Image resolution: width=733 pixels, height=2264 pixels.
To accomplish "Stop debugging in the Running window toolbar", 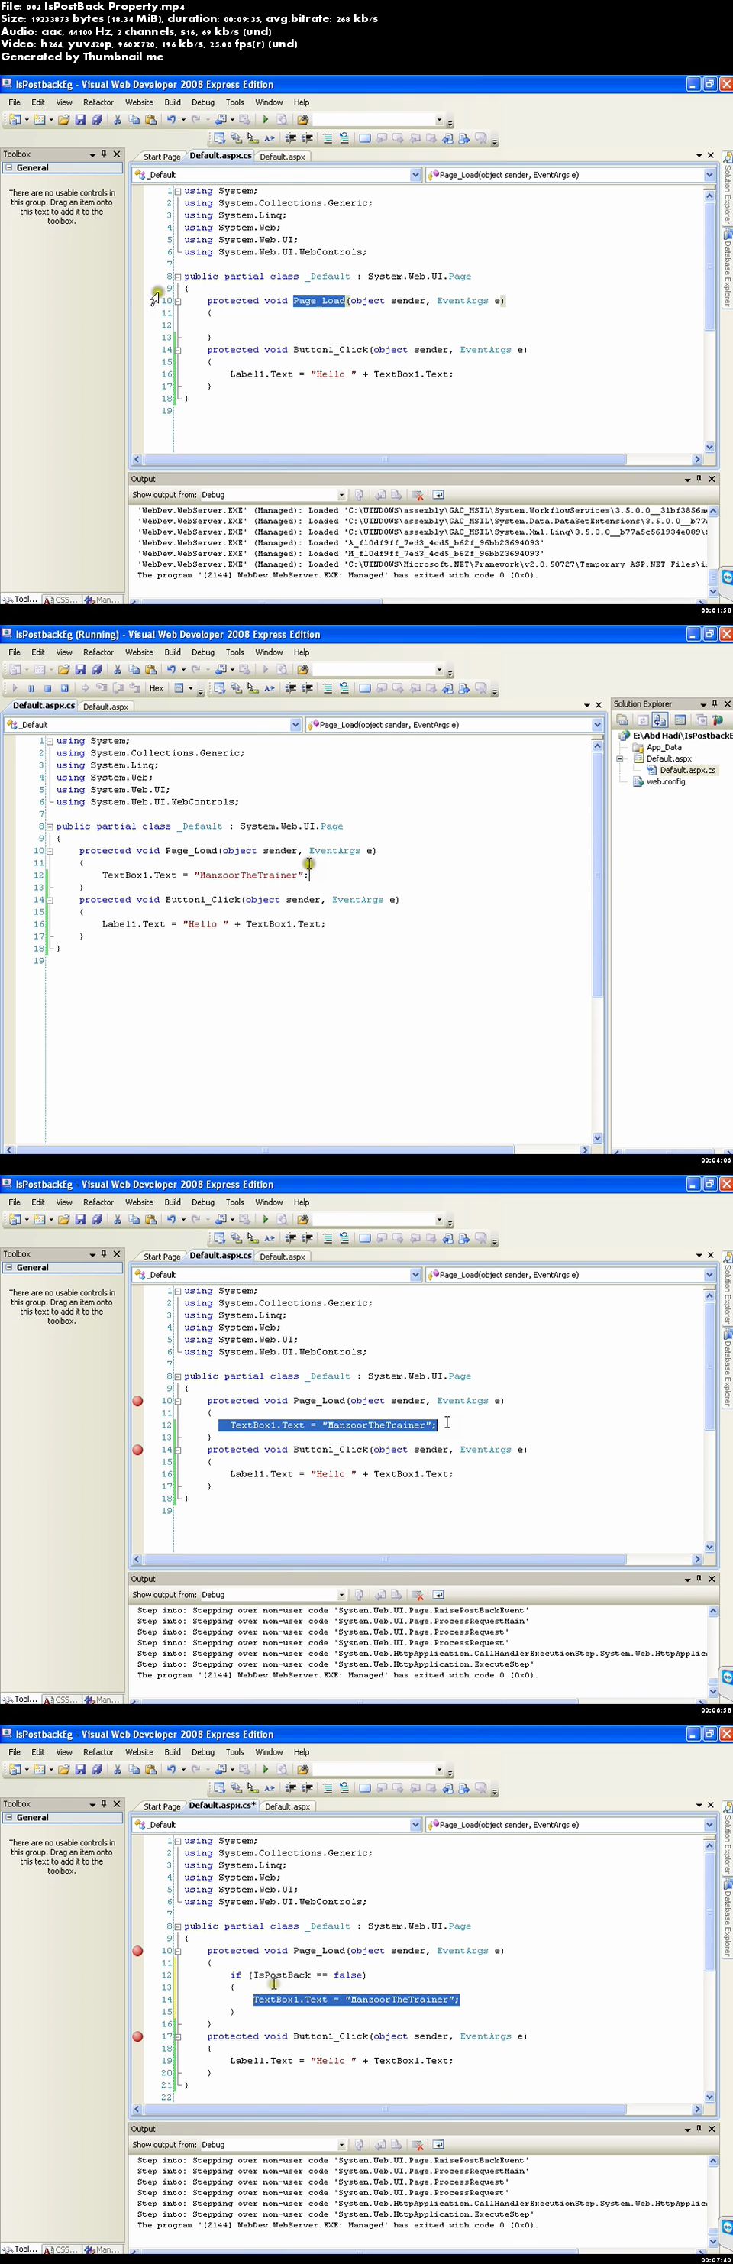I will click(47, 688).
